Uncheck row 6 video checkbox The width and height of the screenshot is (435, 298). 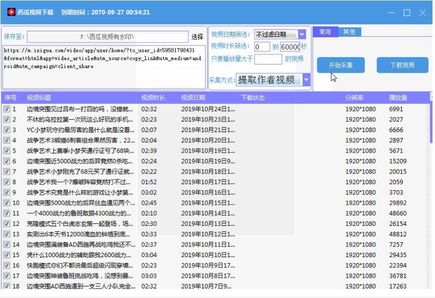7,161
